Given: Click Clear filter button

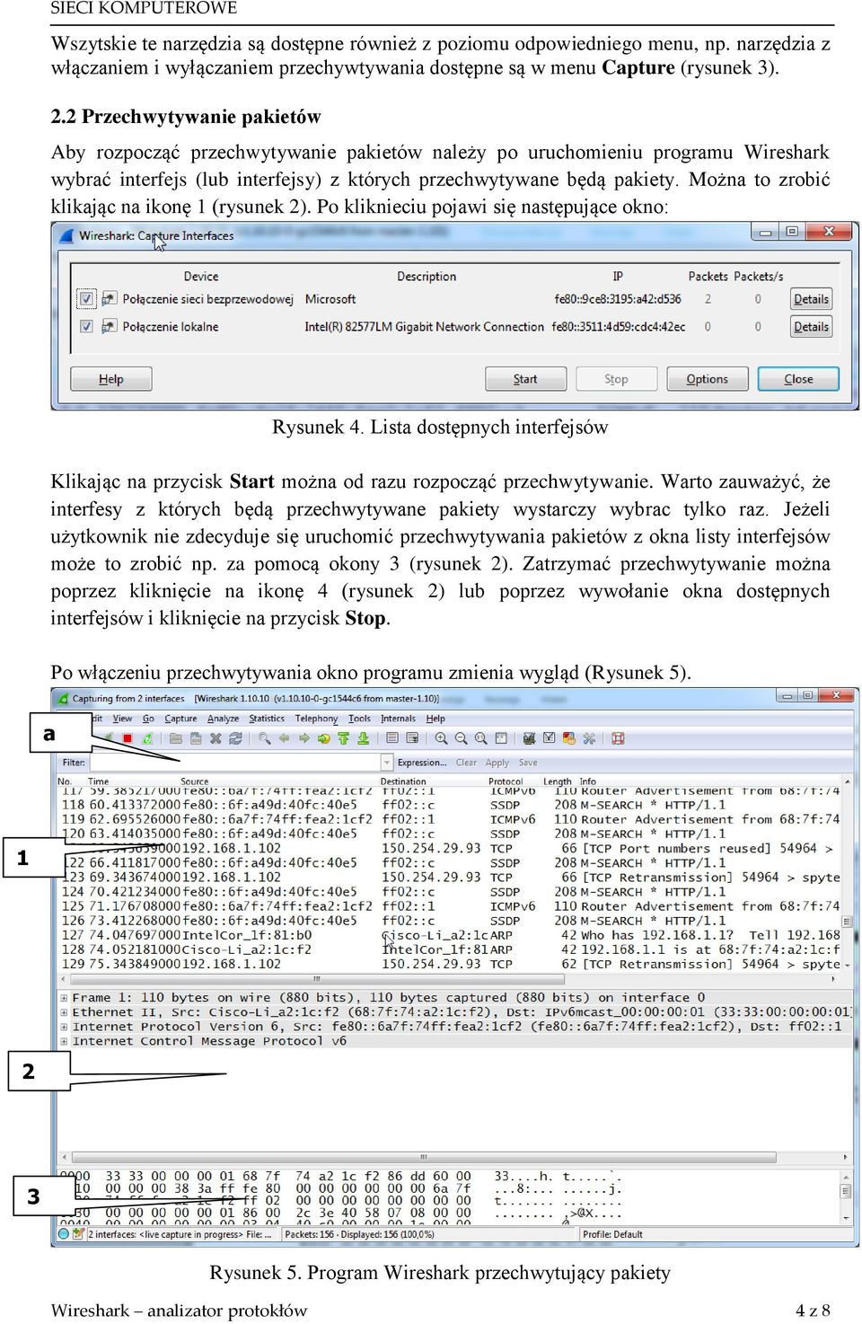Looking at the screenshot, I should coord(466,763).
